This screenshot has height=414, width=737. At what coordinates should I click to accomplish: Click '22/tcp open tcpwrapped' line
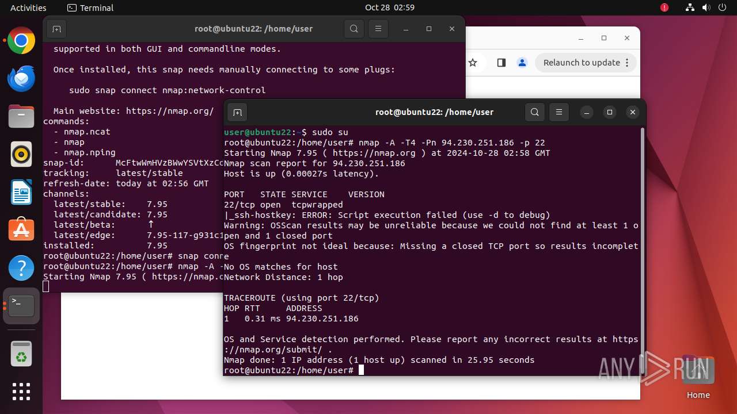[x=283, y=205]
